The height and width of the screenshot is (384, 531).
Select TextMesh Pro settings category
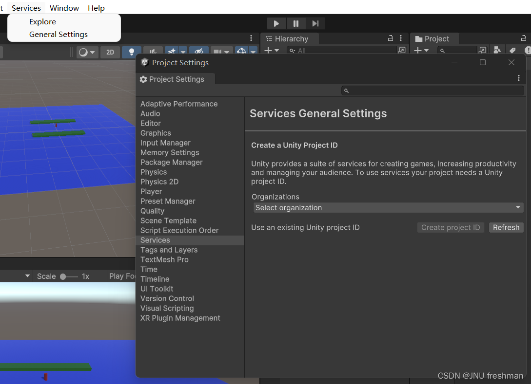point(165,259)
